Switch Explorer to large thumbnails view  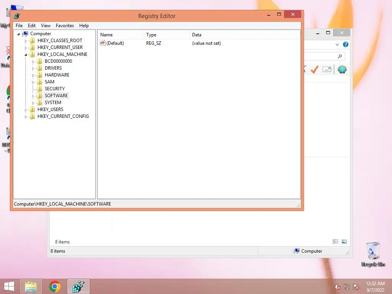pyautogui.click(x=344, y=242)
